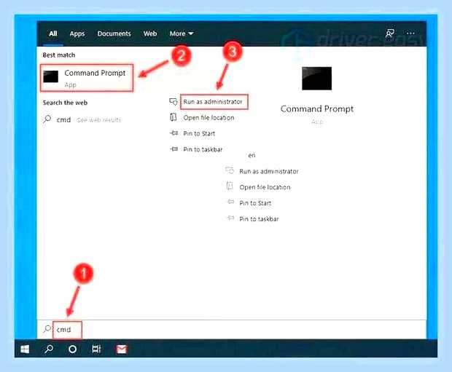This screenshot has height=372, width=452.
Task: Click lower shield icon beside Run as administrator
Action: pyautogui.click(x=230, y=170)
